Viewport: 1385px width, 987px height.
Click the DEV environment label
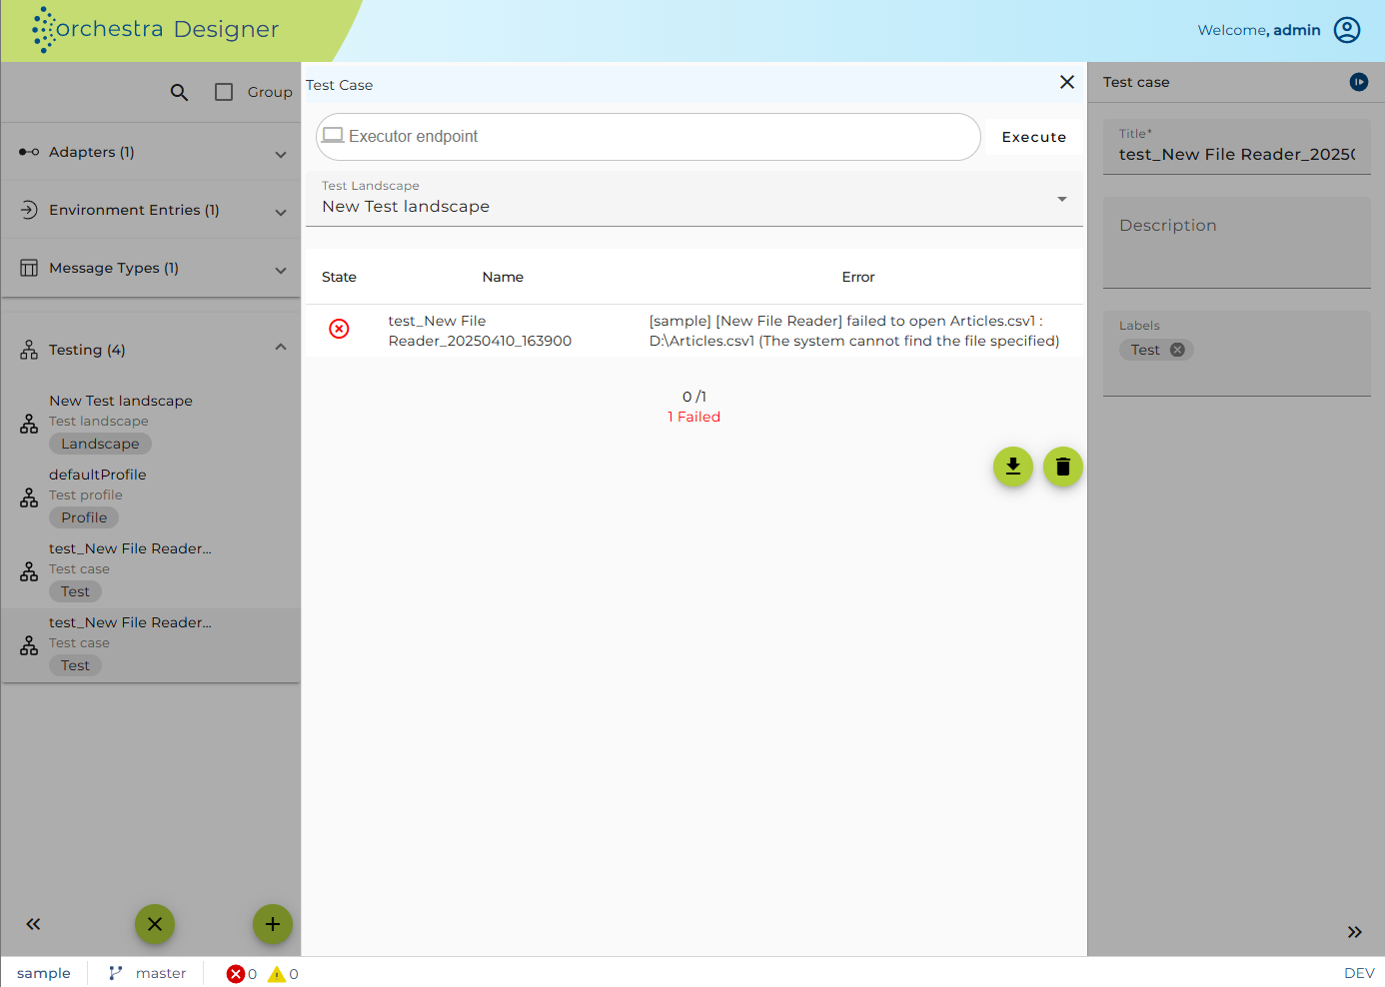[x=1359, y=973]
